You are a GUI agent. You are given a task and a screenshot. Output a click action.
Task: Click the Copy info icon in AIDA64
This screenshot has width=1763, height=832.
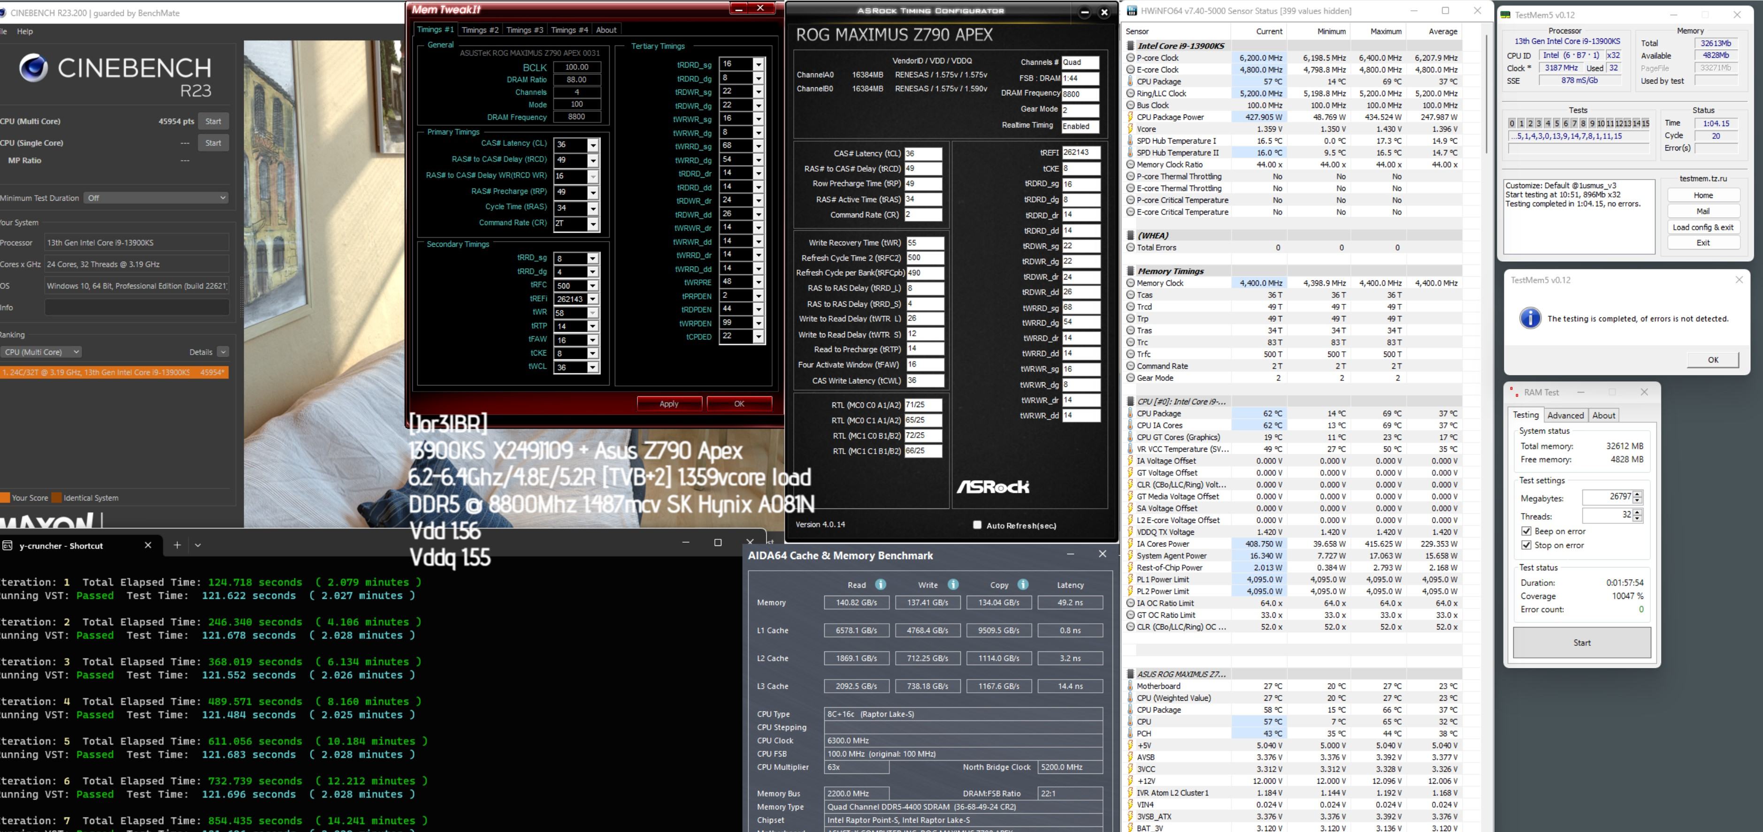coord(1022,584)
